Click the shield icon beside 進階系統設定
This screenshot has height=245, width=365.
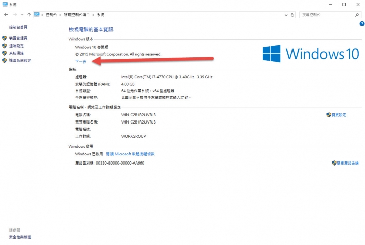pos(4,61)
